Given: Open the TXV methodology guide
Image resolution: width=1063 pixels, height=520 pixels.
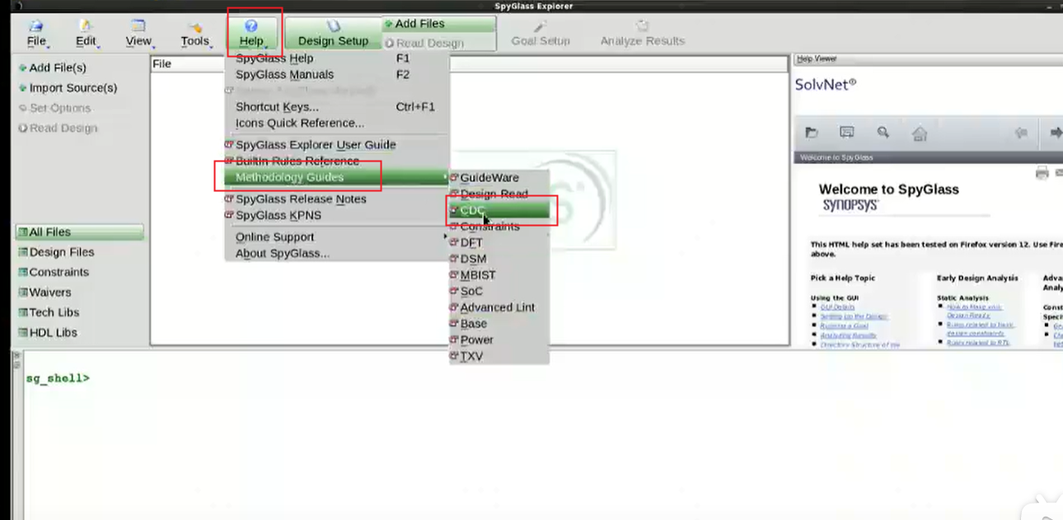Looking at the screenshot, I should (499, 356).
